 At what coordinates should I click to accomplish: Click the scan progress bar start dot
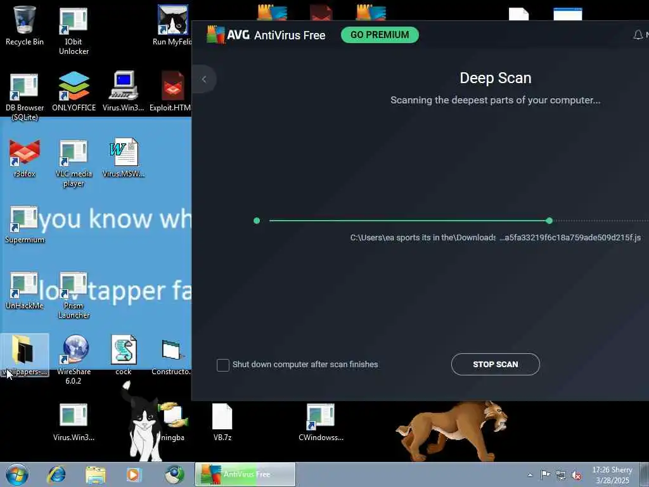257,221
